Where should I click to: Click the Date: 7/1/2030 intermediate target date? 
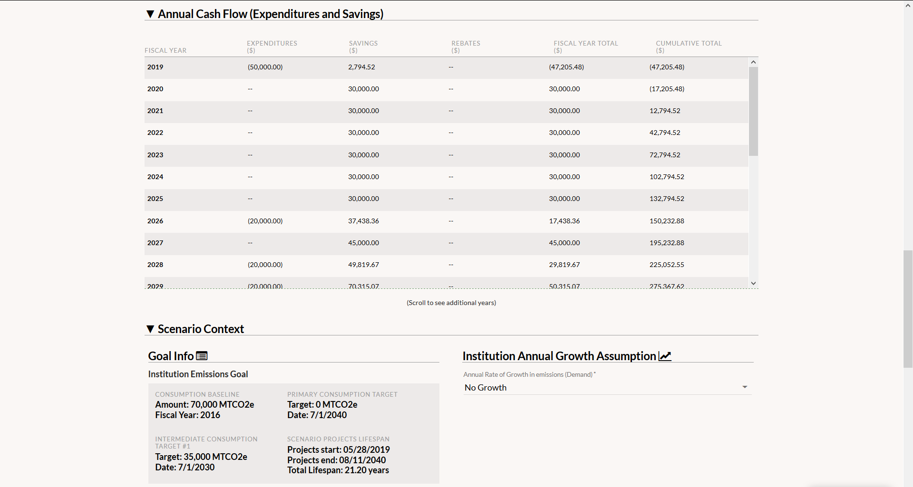pyautogui.click(x=185, y=467)
